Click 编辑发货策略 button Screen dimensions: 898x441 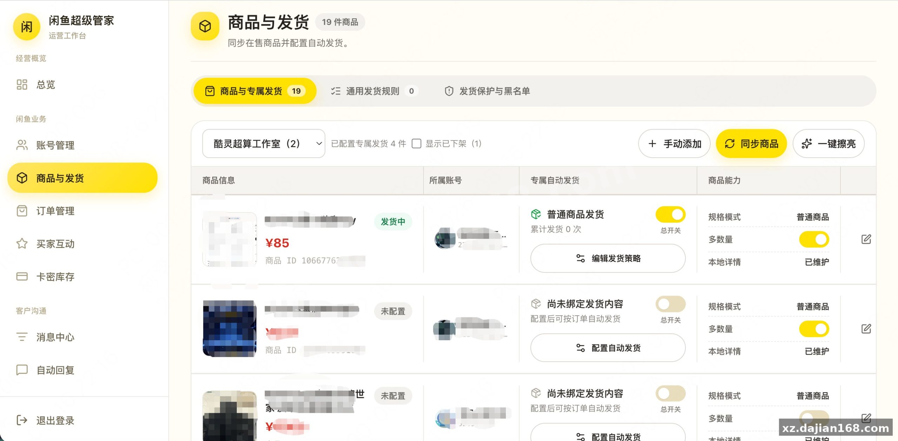pos(608,258)
